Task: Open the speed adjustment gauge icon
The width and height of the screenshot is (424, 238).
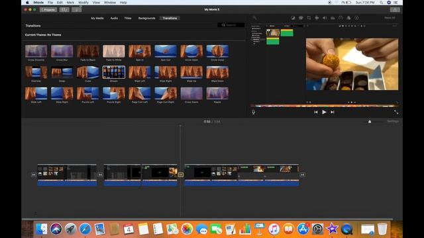Action: pyautogui.click(x=341, y=18)
